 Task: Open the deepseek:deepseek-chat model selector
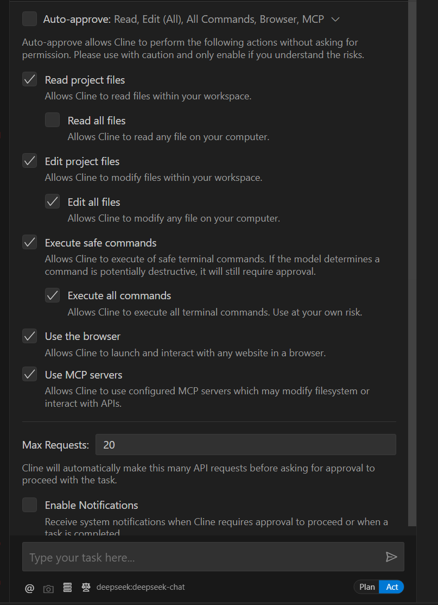140,587
